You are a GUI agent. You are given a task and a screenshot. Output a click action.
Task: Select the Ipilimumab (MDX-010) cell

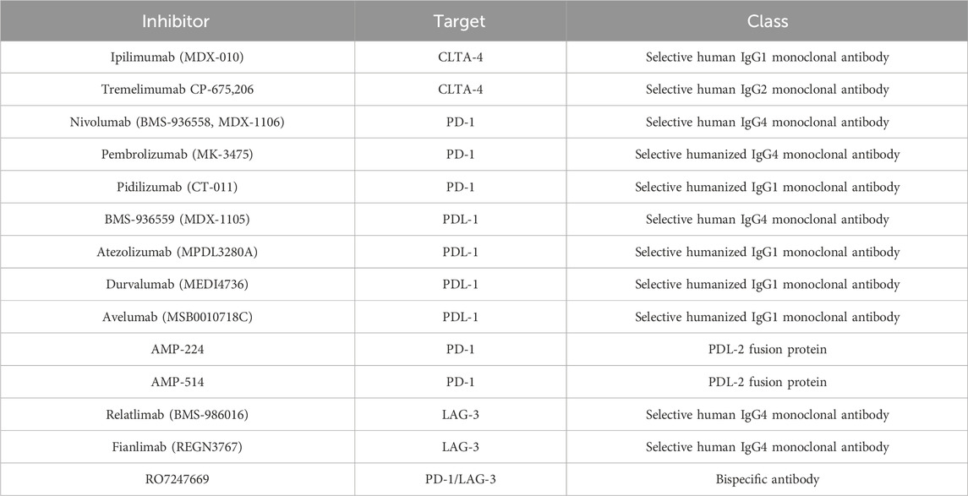pyautogui.click(x=177, y=57)
